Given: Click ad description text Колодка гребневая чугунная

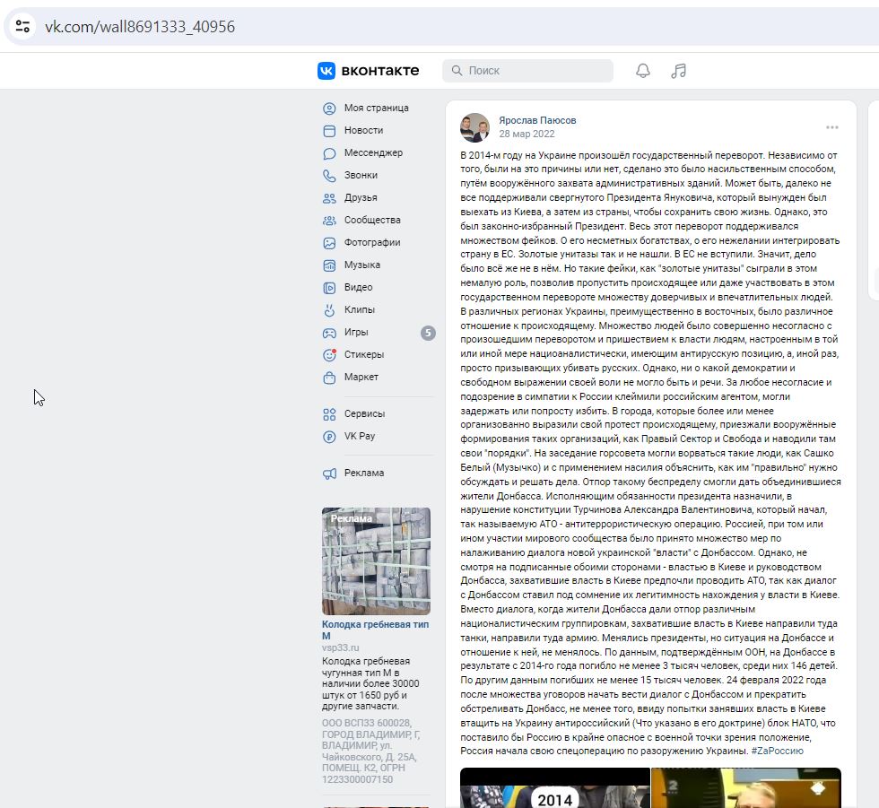Looking at the screenshot, I should pyautogui.click(x=370, y=683).
